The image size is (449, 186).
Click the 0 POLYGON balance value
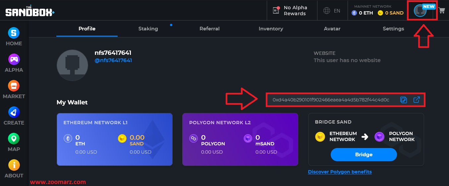203,137
